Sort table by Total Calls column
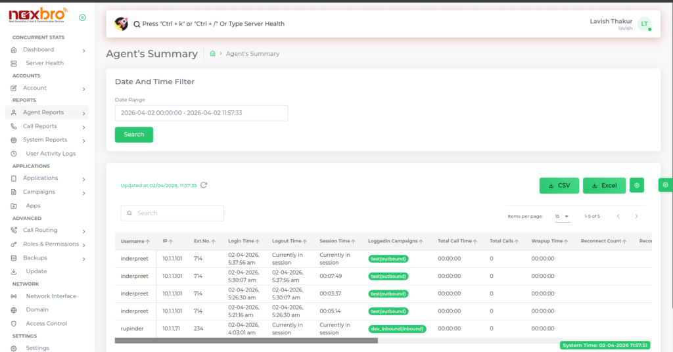The width and height of the screenshot is (673, 352). [x=505, y=241]
